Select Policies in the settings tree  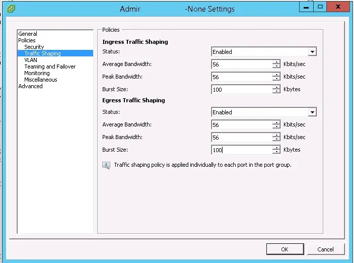click(x=27, y=40)
